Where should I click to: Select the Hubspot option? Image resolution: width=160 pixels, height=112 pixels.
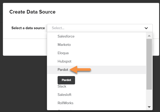(96, 61)
